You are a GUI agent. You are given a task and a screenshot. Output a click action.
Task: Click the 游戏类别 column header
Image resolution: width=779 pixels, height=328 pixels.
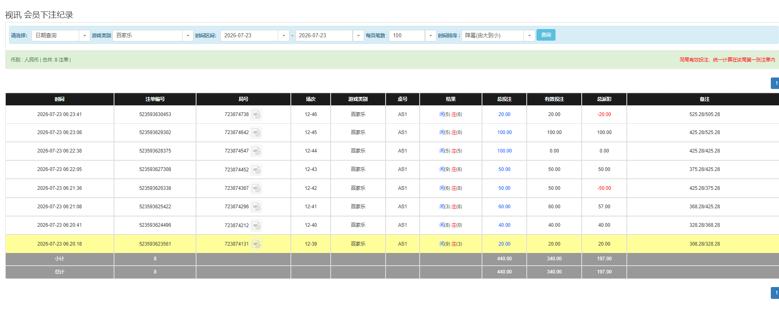click(x=358, y=99)
